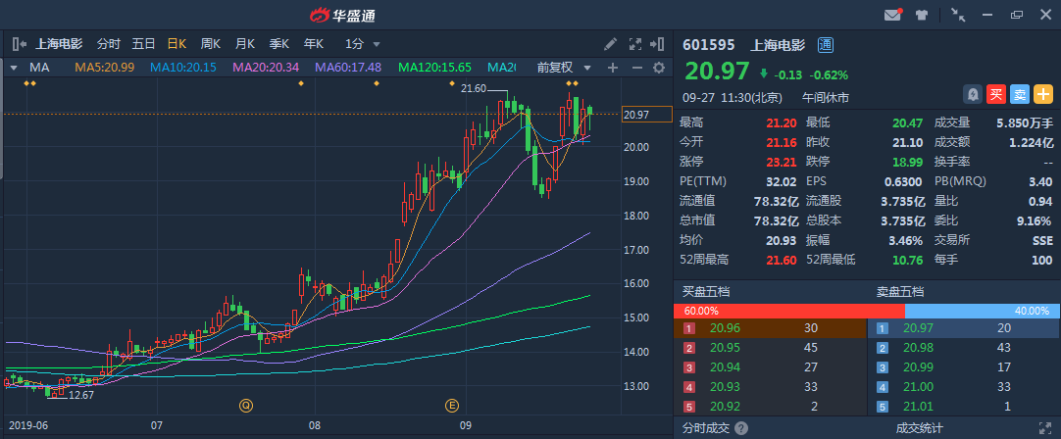The height and width of the screenshot is (439, 1061).
Task: Select ask level 5 row at 21.01
Action: coord(964,408)
